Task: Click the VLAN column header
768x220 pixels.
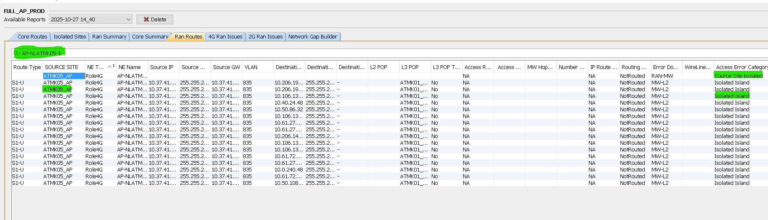Action: point(251,67)
